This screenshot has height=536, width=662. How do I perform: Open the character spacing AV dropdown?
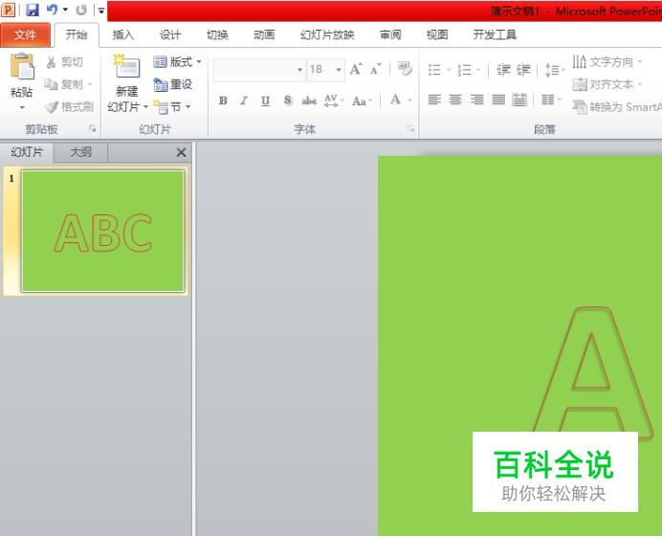(x=334, y=100)
